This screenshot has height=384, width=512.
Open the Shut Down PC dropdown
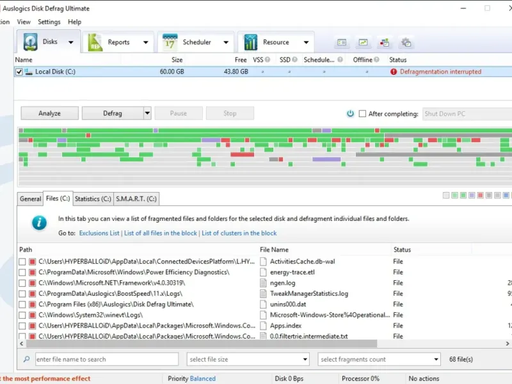pyautogui.click(x=467, y=114)
